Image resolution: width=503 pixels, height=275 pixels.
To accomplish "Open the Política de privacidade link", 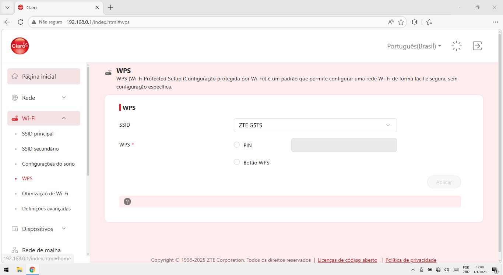I will [411, 260].
